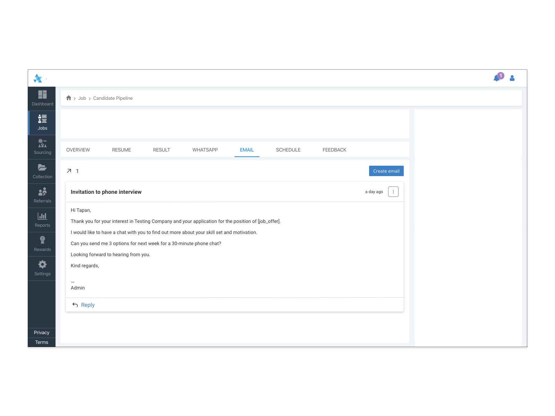Switch to the SCHEDULE tab
Viewport: 555px width, 416px height.
(x=288, y=150)
